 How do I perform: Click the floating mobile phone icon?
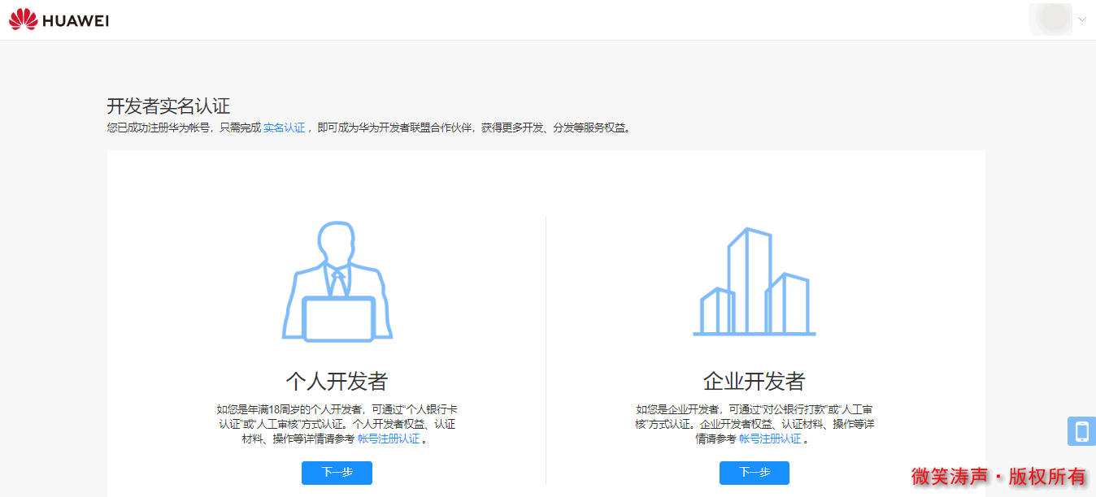pos(1081,431)
